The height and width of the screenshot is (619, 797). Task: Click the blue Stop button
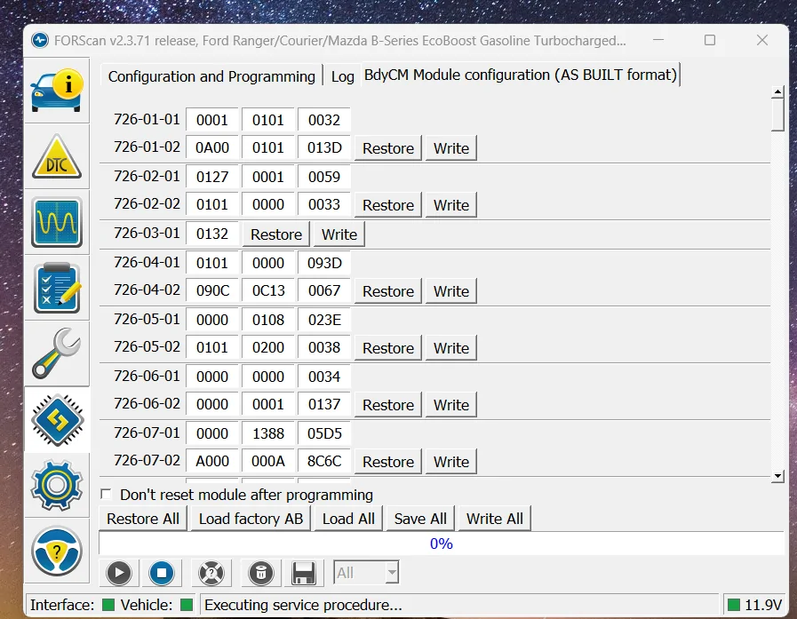162,573
